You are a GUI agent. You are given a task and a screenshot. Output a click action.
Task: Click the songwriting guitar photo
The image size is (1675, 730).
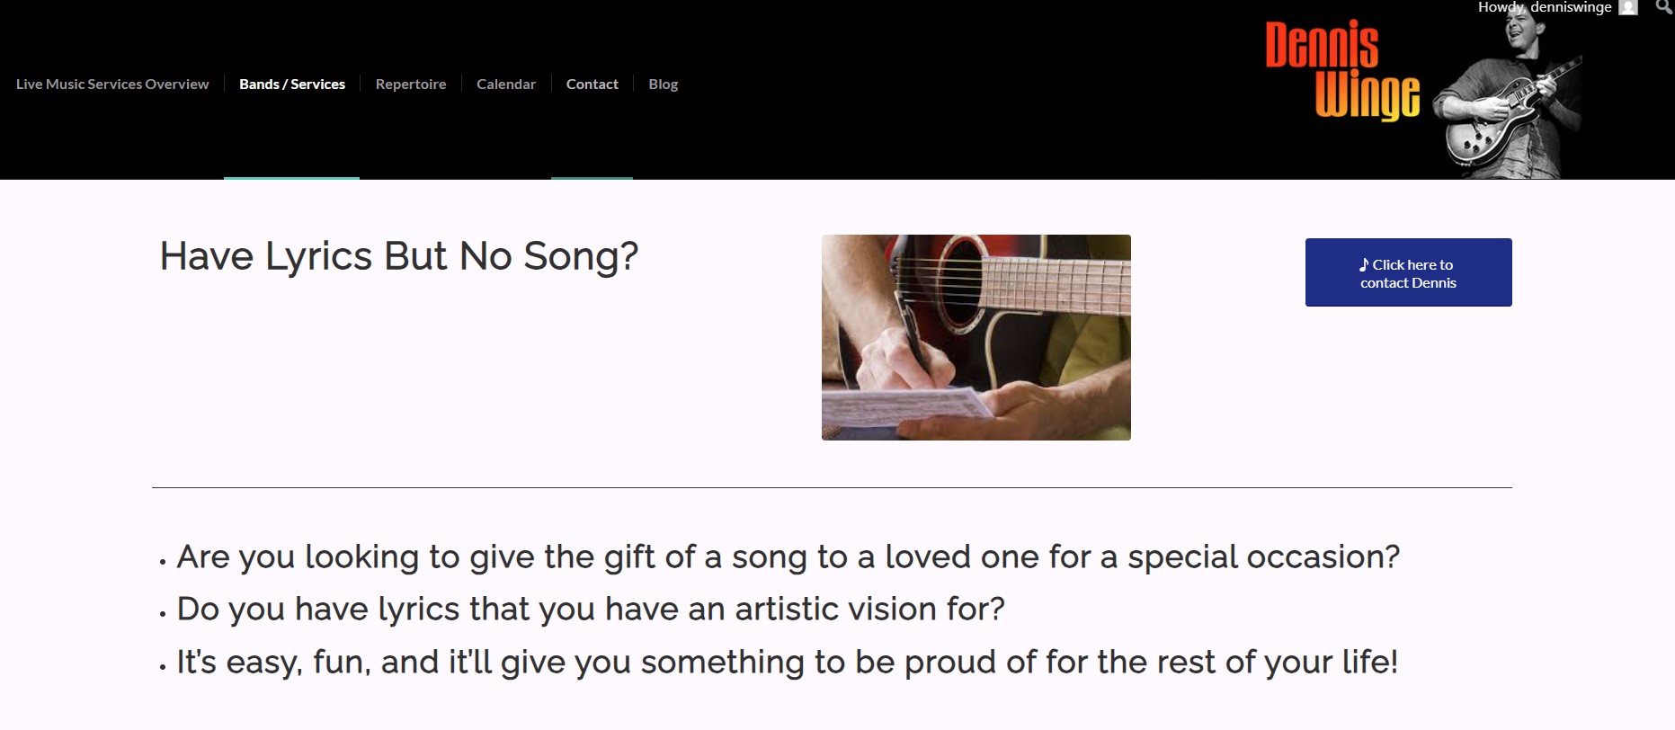(x=976, y=337)
